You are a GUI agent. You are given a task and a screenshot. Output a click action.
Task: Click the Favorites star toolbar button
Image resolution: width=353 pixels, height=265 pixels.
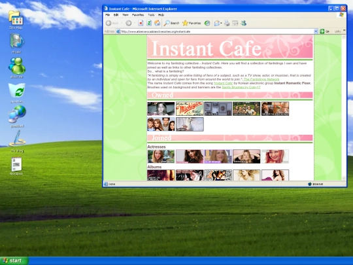pos(192,23)
